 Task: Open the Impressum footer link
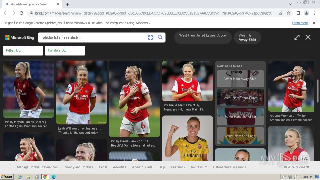(x=199, y=167)
